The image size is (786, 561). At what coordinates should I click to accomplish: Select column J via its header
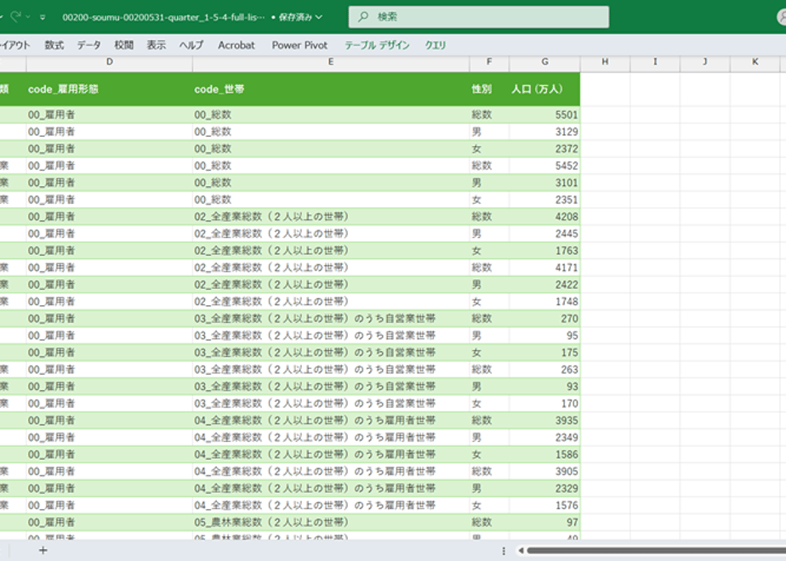(705, 62)
